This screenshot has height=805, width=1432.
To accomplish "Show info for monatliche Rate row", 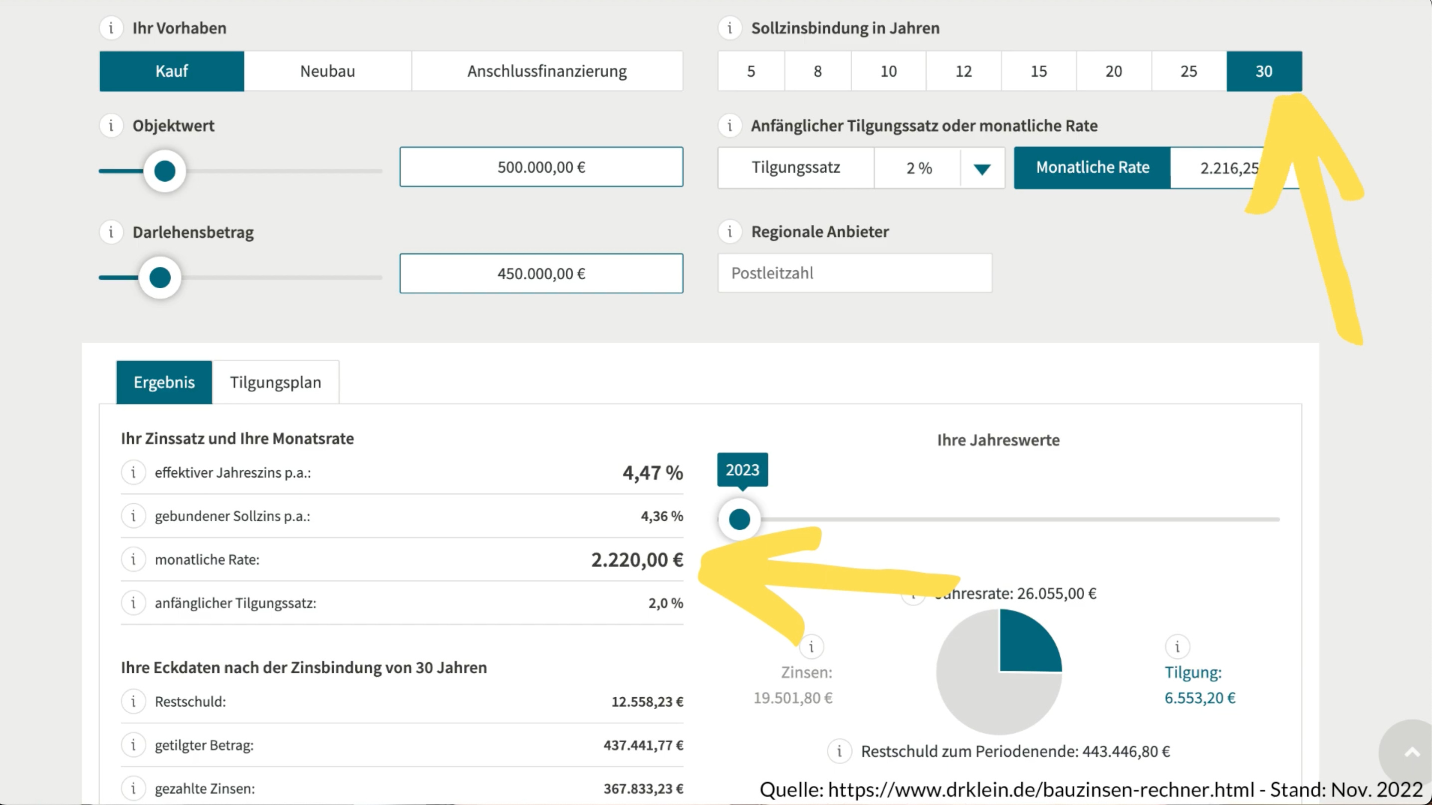I will 133,559.
